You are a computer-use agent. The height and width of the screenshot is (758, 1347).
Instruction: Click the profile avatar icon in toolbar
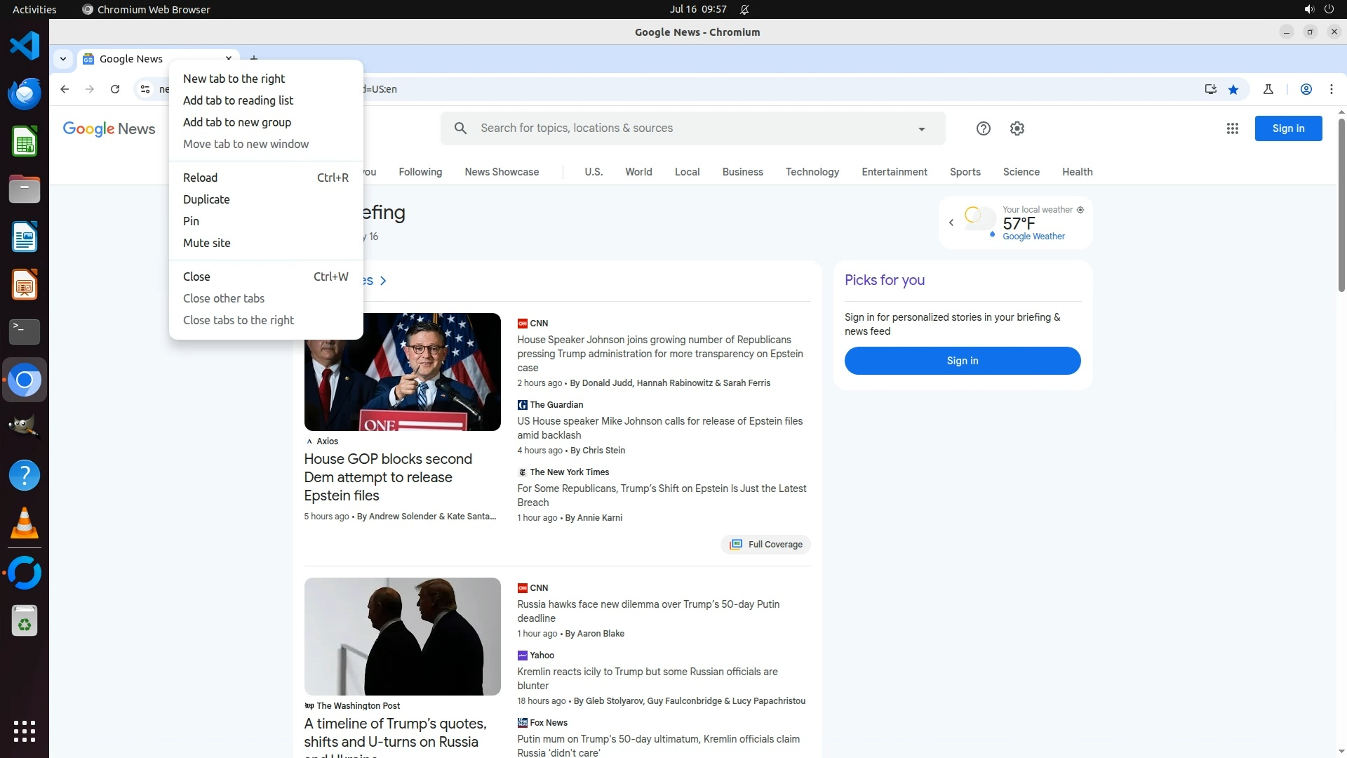point(1306,89)
